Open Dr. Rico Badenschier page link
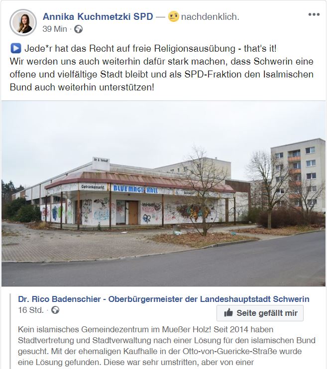328x369 pixels. pyautogui.click(x=164, y=299)
